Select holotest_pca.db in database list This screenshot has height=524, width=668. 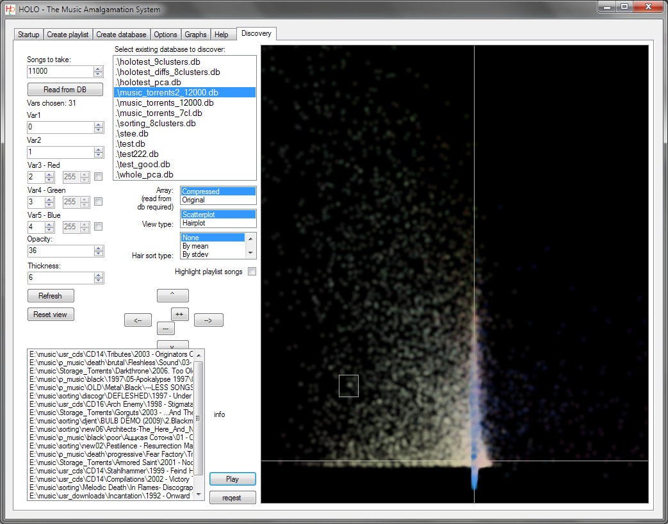(x=185, y=82)
